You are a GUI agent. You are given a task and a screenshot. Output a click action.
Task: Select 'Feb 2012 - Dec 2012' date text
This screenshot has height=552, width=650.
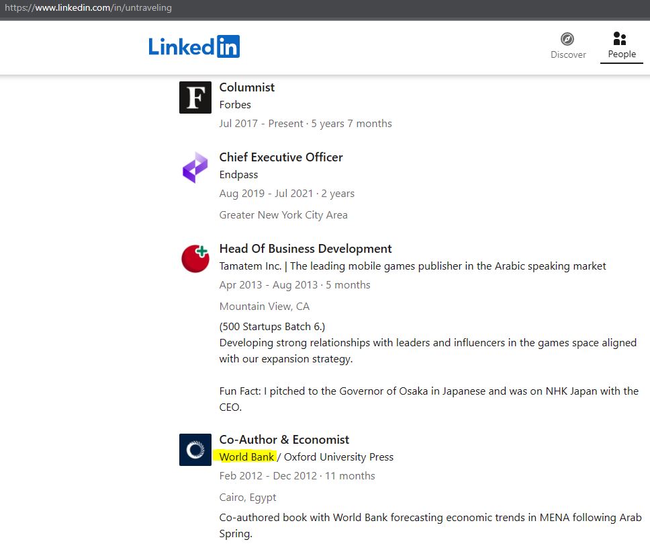pyautogui.click(x=268, y=476)
